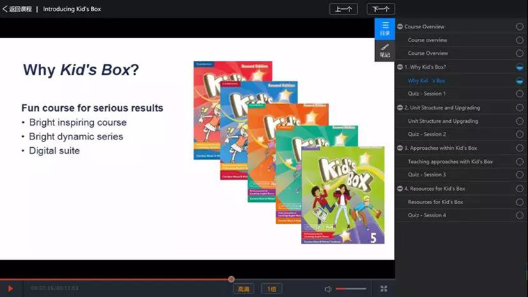Collapse the 1. Why Kid's Box? section
528x297 pixels.
point(400,67)
